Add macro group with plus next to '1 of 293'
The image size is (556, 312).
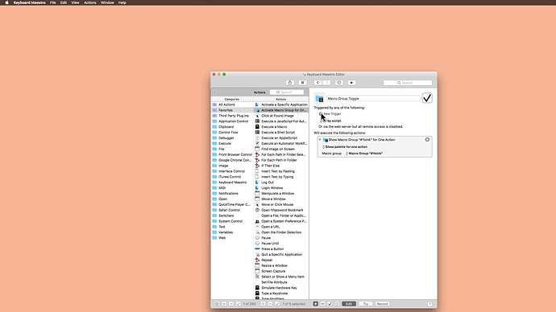click(224, 304)
